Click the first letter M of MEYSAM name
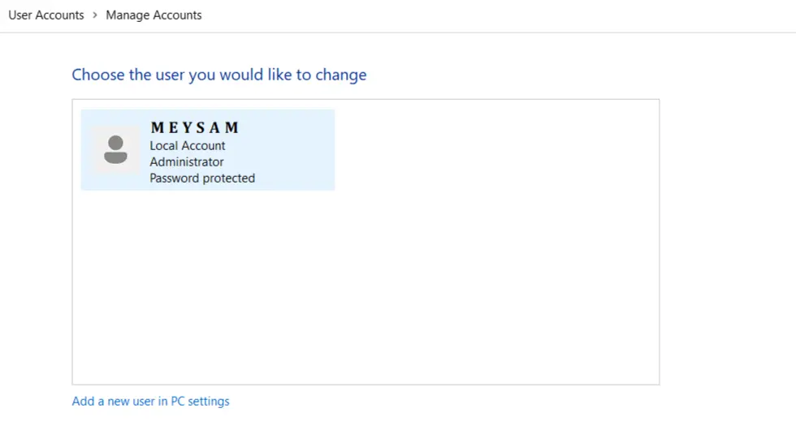This screenshot has height=447, width=796. click(x=158, y=128)
